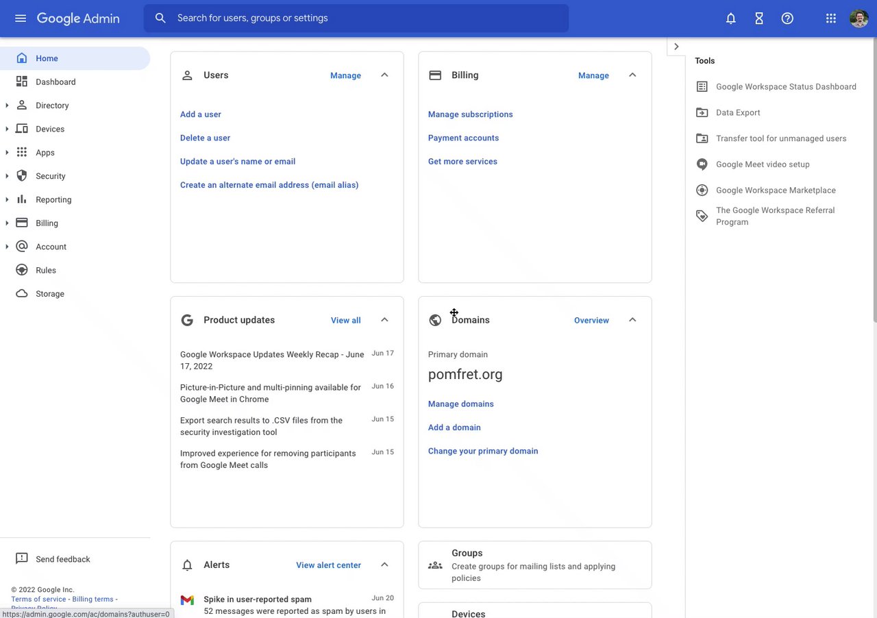Collapse the Domains card

[632, 320]
